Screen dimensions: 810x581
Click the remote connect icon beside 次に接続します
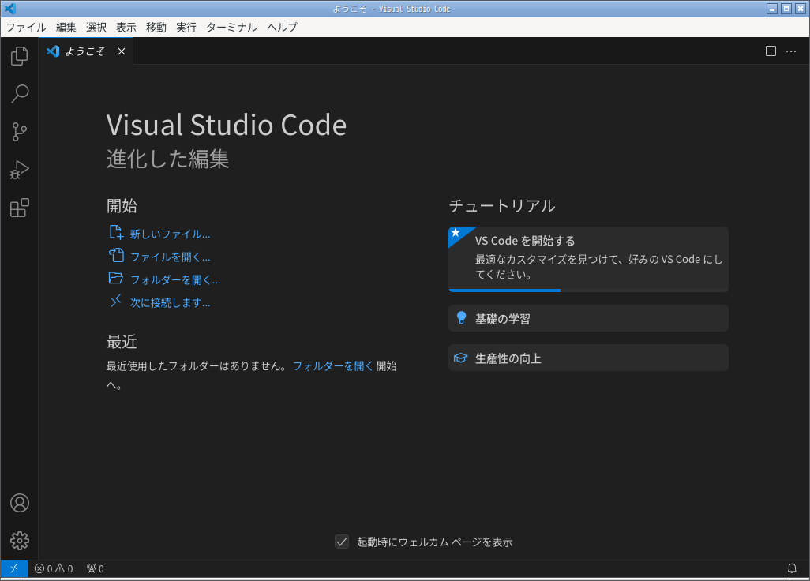(116, 301)
